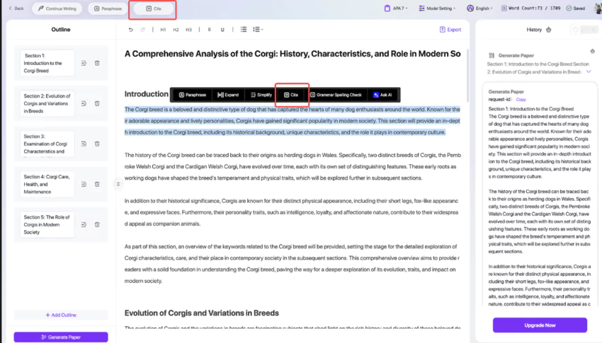This screenshot has height=343, width=602.
Task: Click the basket icon next to History
Action: [x=549, y=30]
